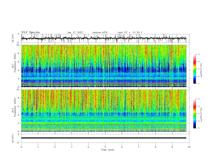Click time axis tick label "2"
The width and height of the screenshot is (213, 165).
pos(55,147)
